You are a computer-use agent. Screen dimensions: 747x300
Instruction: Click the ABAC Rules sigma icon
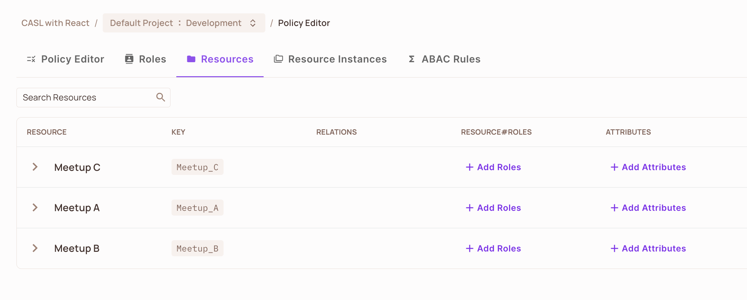412,59
